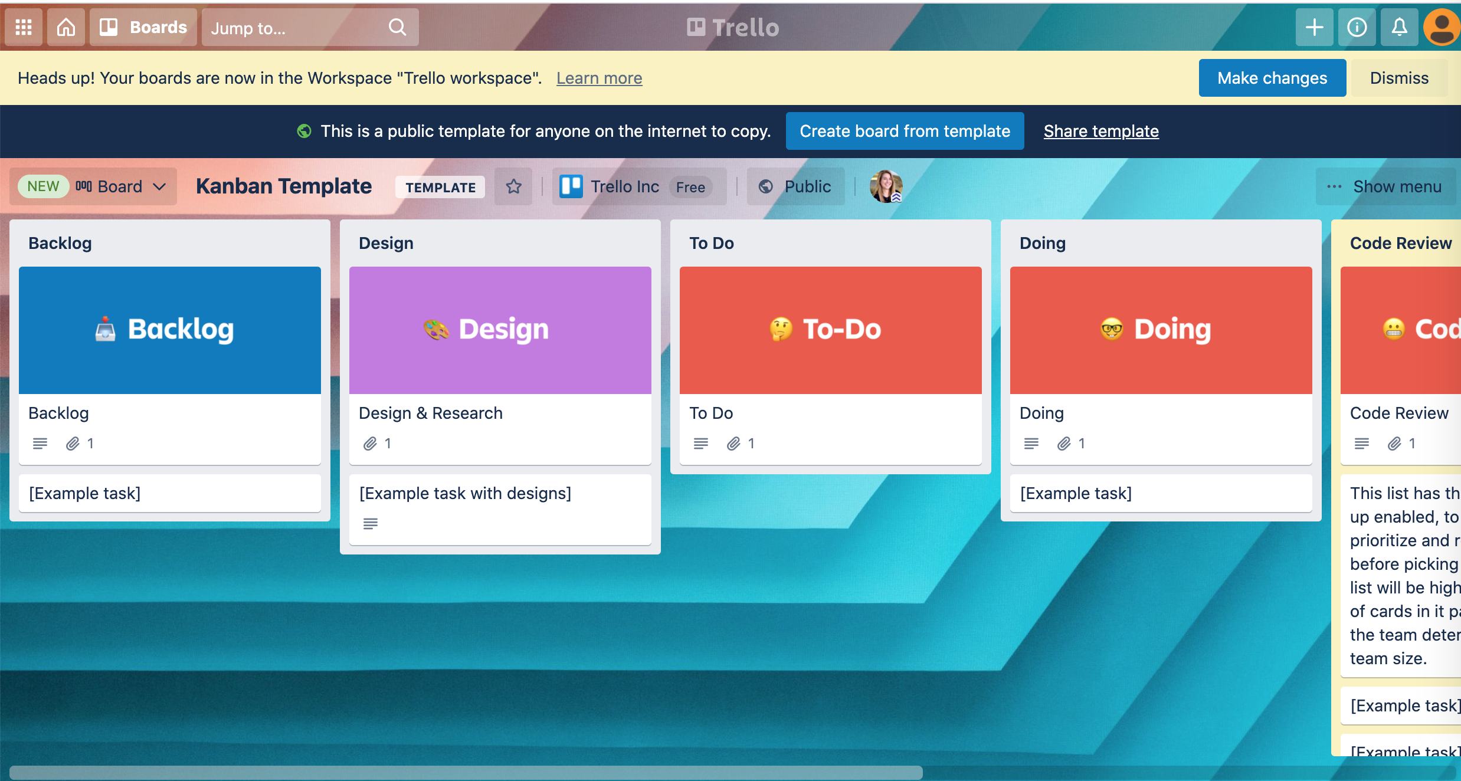Open Example task with designs card

[465, 493]
